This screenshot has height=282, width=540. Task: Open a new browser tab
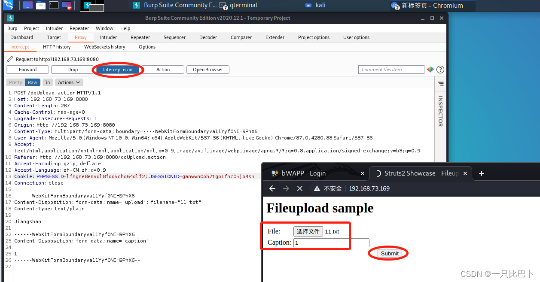(x=482, y=173)
